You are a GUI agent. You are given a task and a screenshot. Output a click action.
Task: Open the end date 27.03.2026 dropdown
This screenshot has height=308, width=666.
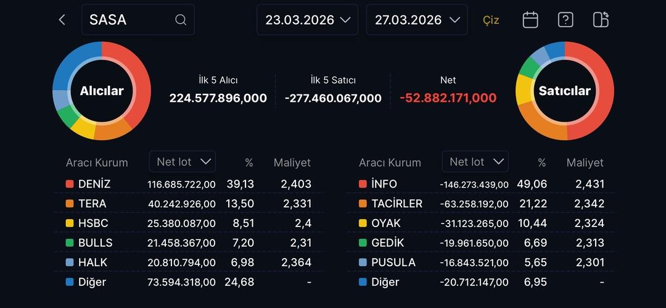416,20
